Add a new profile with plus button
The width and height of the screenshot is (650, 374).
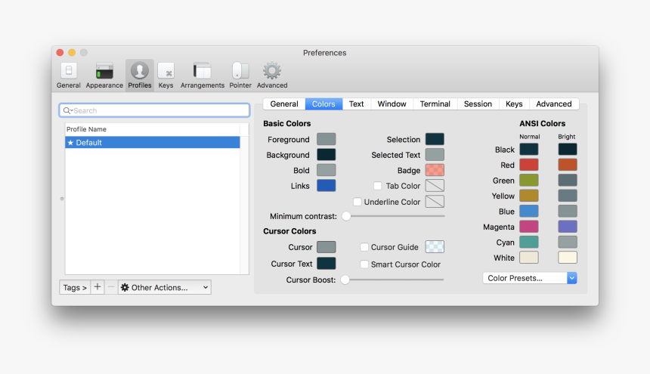pos(97,287)
